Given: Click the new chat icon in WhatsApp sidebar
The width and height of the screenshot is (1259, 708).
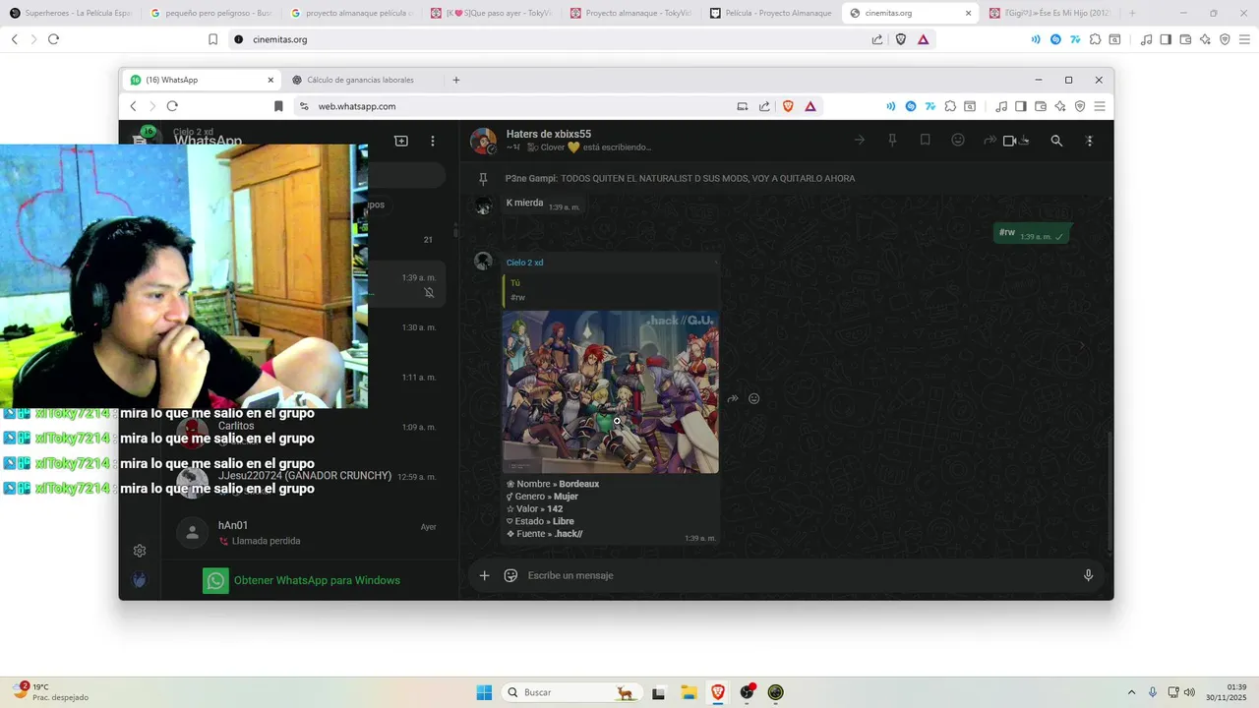Looking at the screenshot, I should tap(401, 141).
